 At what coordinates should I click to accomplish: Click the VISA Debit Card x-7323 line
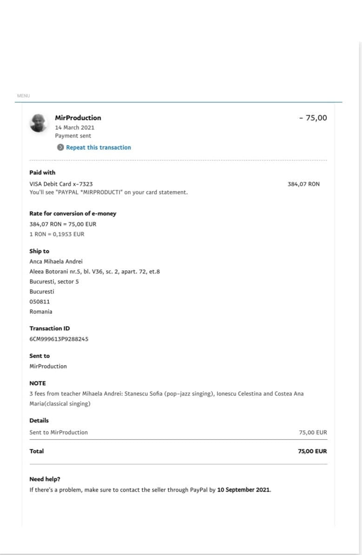click(61, 184)
